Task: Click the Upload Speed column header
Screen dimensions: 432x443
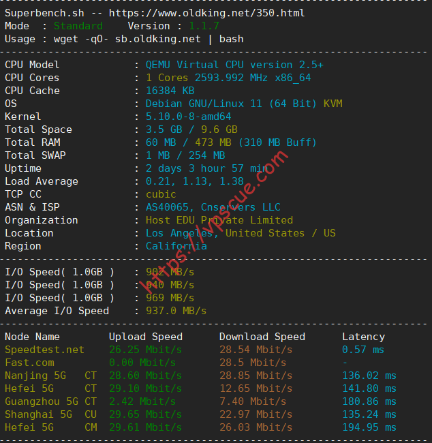Action: [x=146, y=337]
